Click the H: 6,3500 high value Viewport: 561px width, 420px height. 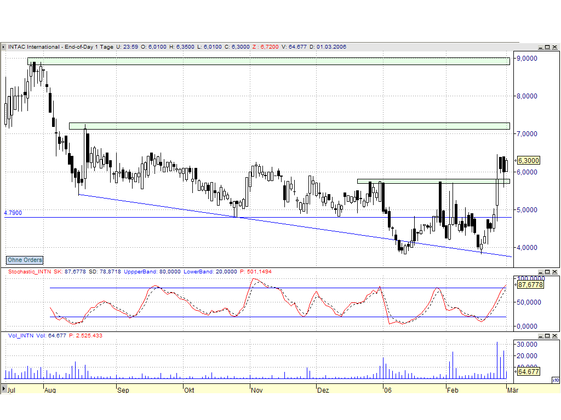click(x=182, y=47)
